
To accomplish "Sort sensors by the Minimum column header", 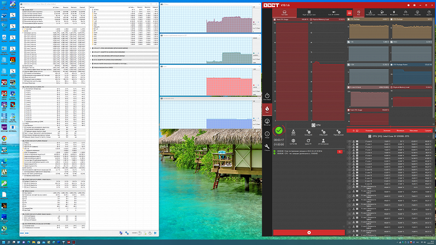I will click(400, 130).
